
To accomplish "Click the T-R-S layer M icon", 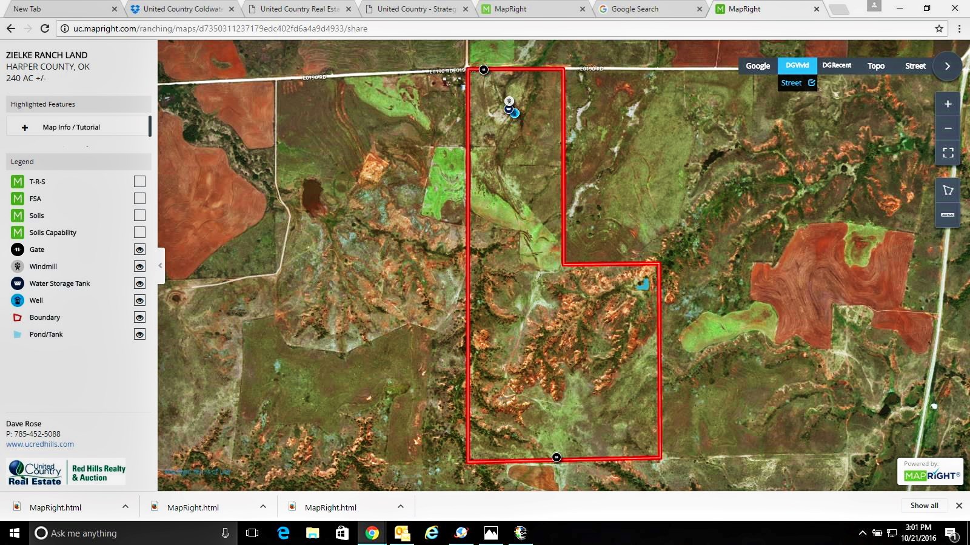I will [18, 182].
